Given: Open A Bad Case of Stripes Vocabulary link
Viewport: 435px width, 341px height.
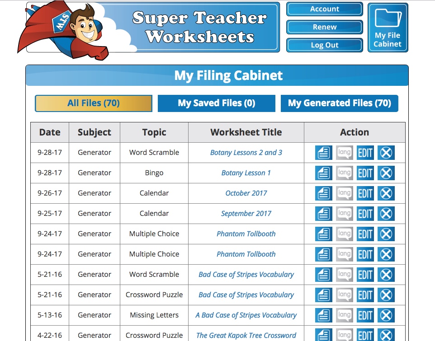Looking at the screenshot, I should [246, 315].
